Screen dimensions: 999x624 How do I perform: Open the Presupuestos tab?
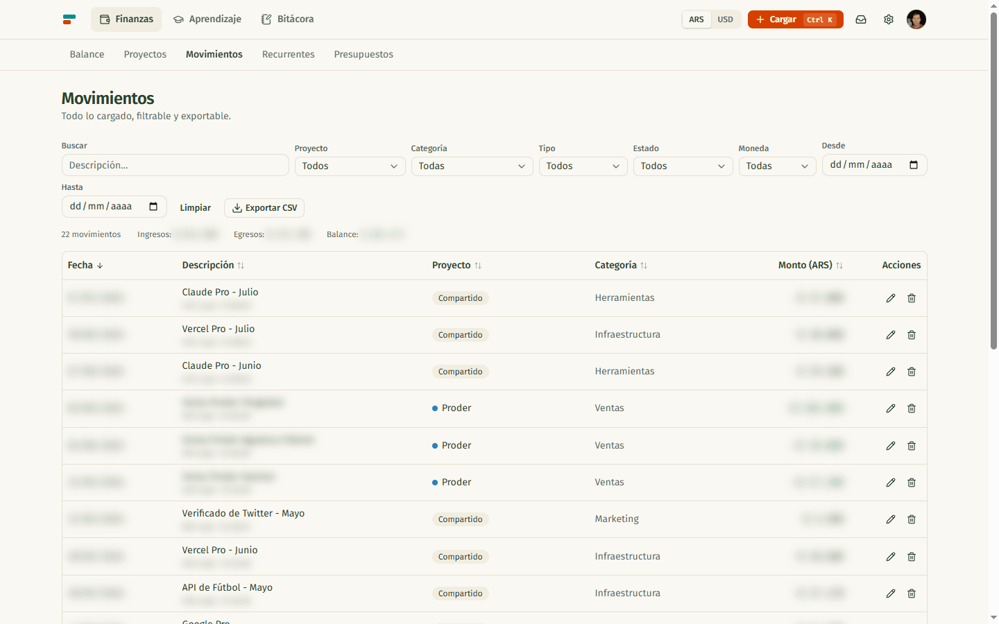[364, 54]
